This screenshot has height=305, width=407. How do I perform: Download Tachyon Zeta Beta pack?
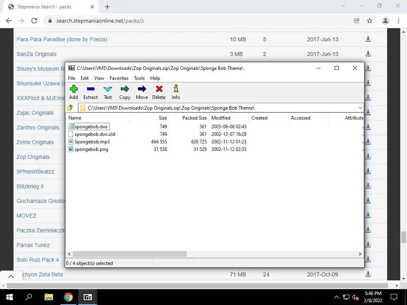click(x=368, y=274)
